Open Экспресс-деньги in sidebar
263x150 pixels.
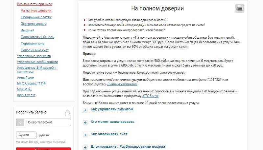tap(34, 24)
